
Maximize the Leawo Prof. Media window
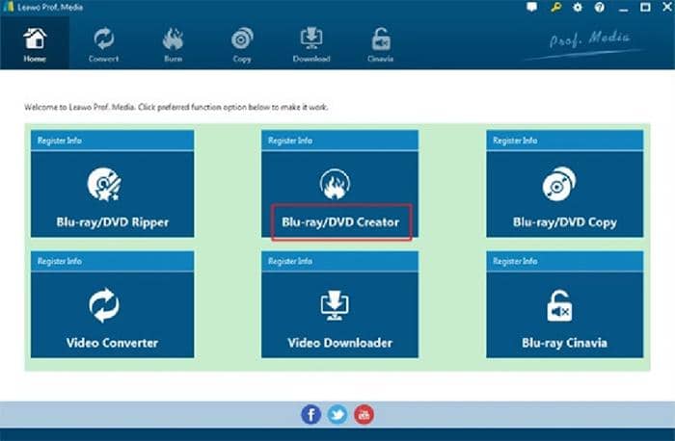point(645,7)
